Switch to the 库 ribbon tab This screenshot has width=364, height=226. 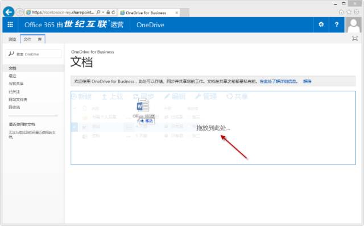pos(40,39)
